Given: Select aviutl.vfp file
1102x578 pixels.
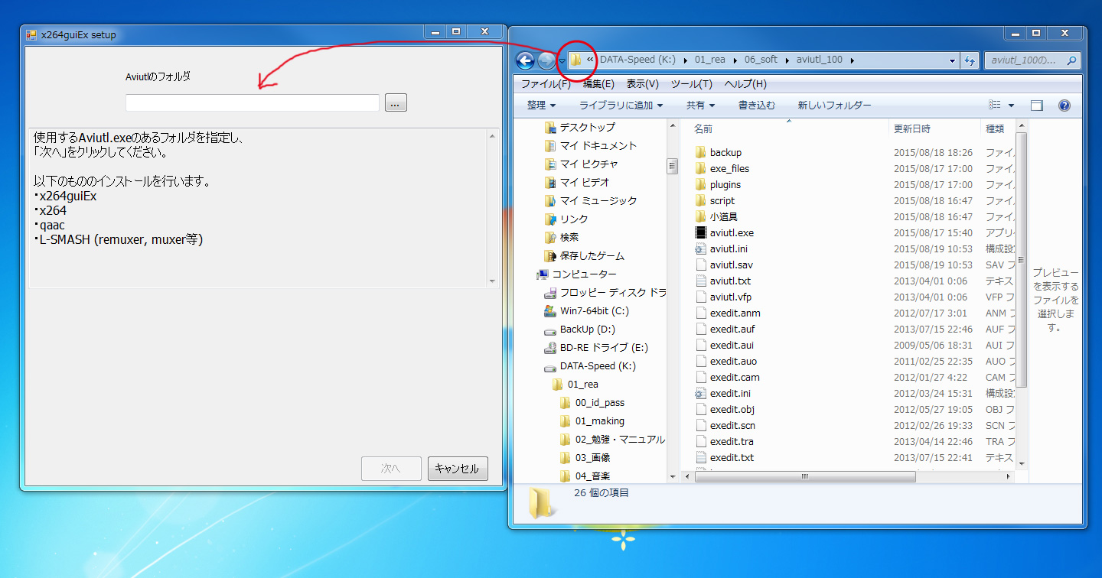Looking at the screenshot, I should tap(732, 297).
